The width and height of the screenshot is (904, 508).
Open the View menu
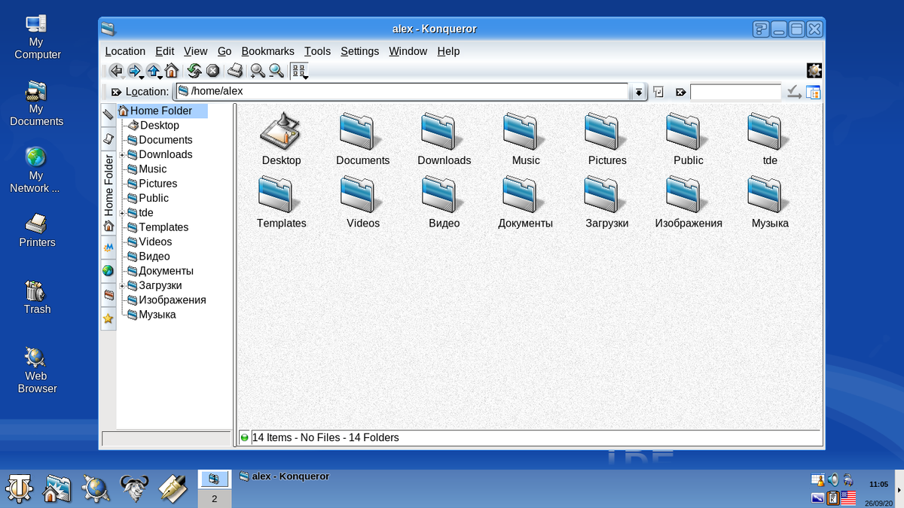(195, 51)
